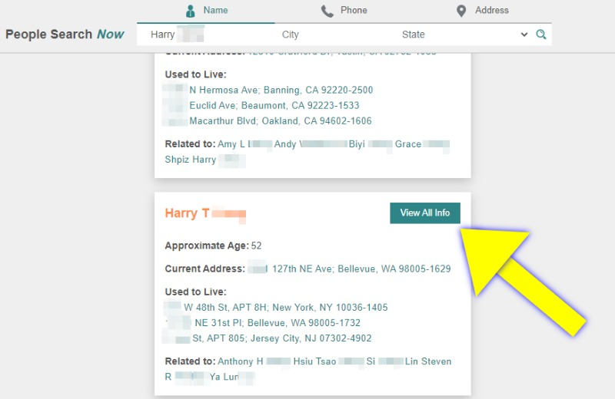Screen dimensions: 615x399
Task: Open Jersey City NJ 07302-4902 address
Action: pyautogui.click(x=268, y=338)
